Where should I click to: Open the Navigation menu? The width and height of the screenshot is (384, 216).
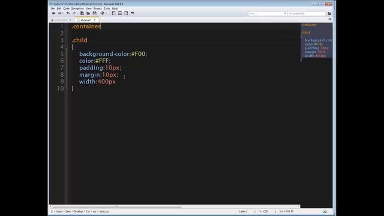(77, 8)
